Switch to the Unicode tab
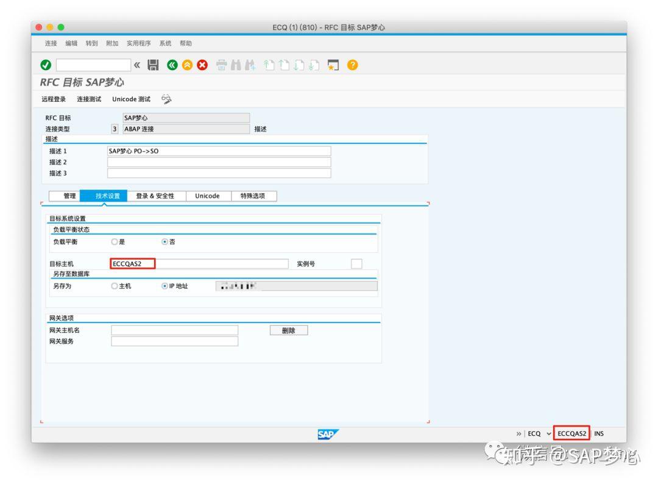 [208, 196]
